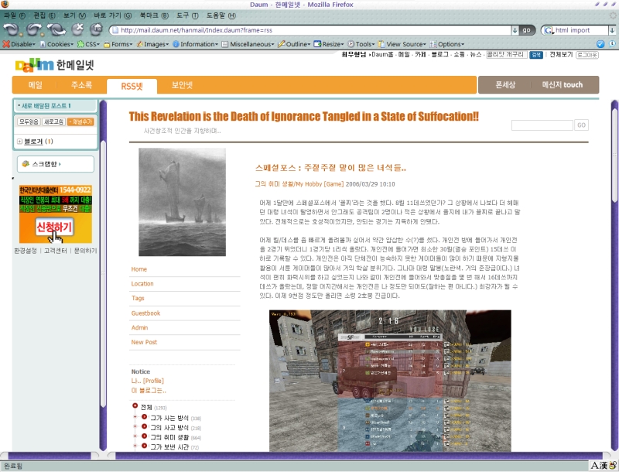Image resolution: width=619 pixels, height=472 pixels.
Task: Click the 모두읽음 button
Action: point(29,121)
